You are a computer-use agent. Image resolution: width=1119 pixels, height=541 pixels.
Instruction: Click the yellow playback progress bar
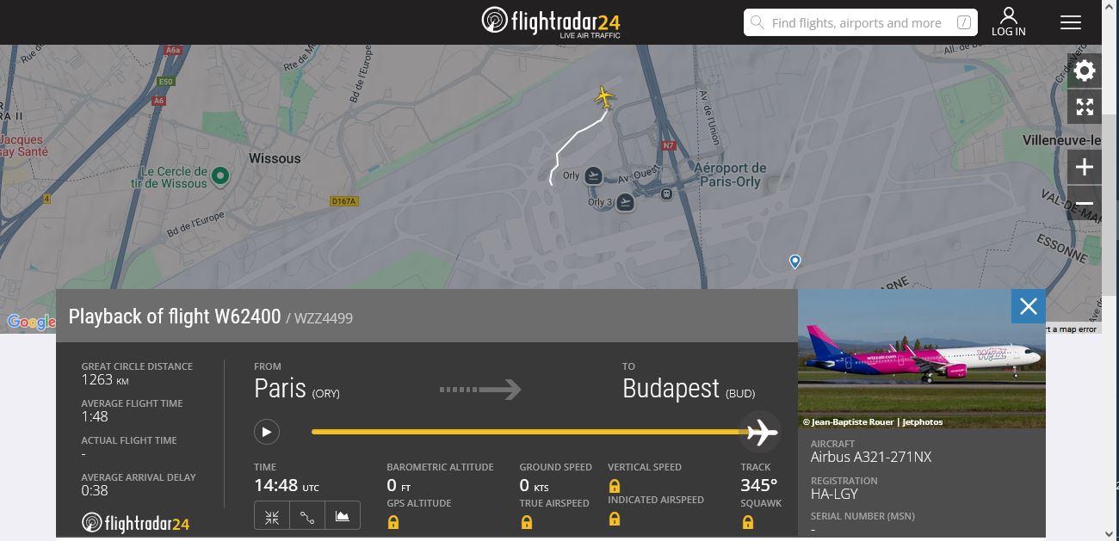pos(525,432)
